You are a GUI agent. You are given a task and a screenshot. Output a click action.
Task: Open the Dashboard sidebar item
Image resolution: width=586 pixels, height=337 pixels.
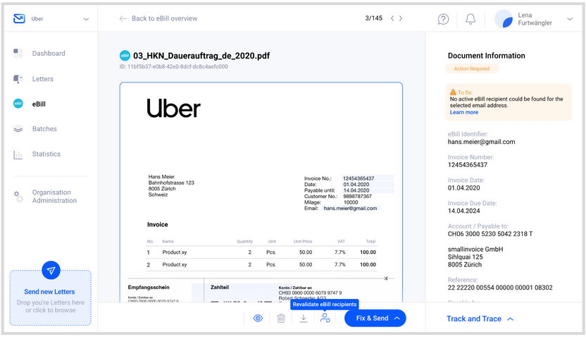tap(49, 54)
